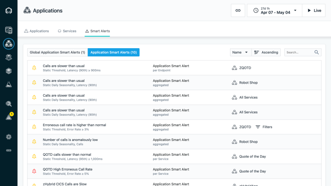
Task: Click All Services on third alert row
Action: point(248,98)
